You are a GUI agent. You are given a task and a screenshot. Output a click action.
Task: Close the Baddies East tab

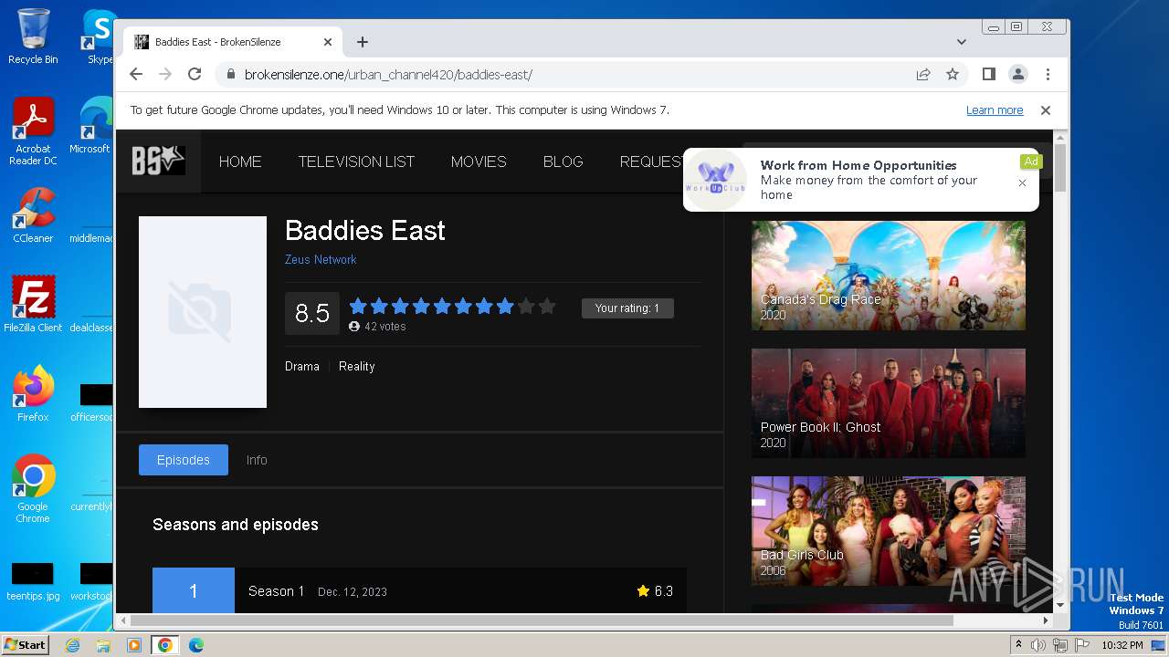click(x=328, y=42)
